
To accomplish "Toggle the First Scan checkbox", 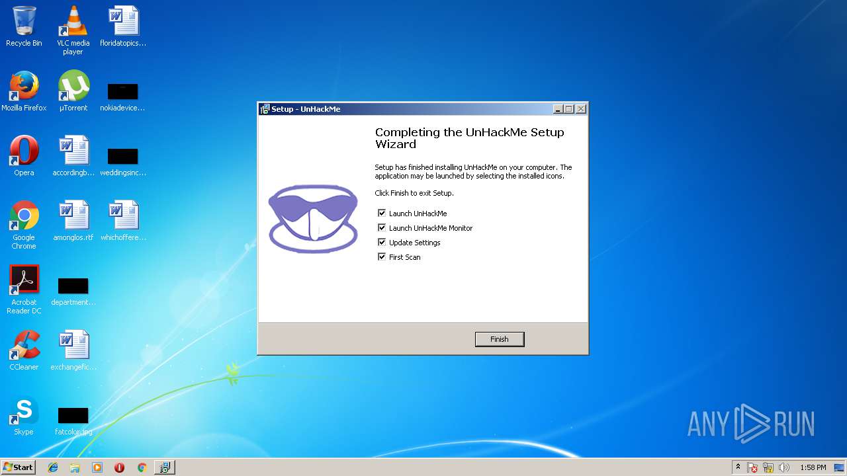I will (x=382, y=257).
